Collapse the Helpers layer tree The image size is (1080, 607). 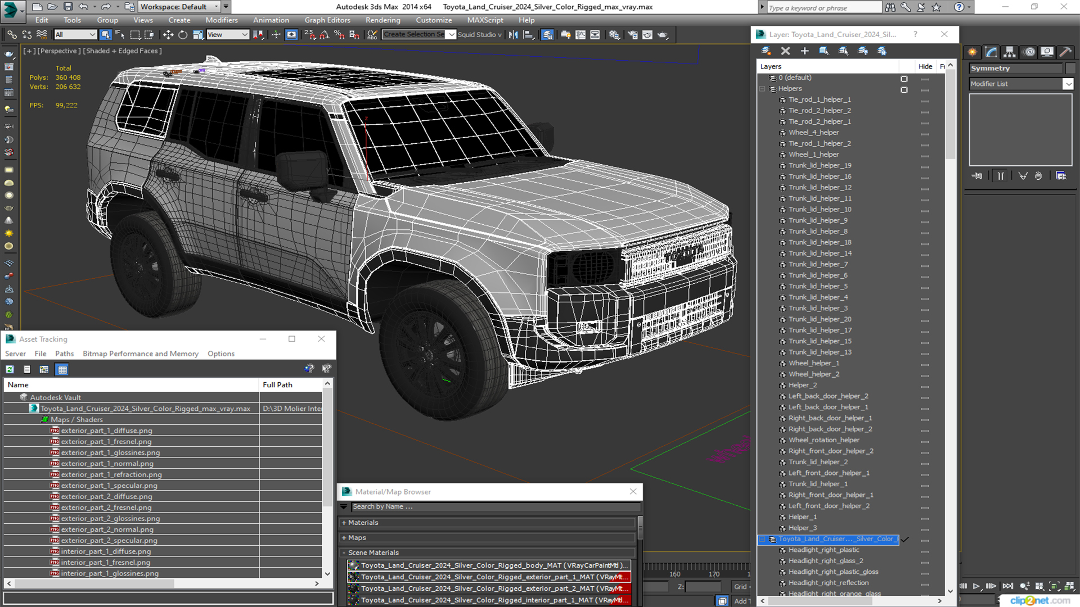click(762, 89)
